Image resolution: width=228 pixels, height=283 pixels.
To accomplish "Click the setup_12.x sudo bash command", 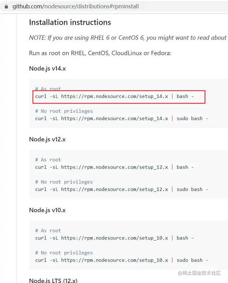I will pos(122,189).
